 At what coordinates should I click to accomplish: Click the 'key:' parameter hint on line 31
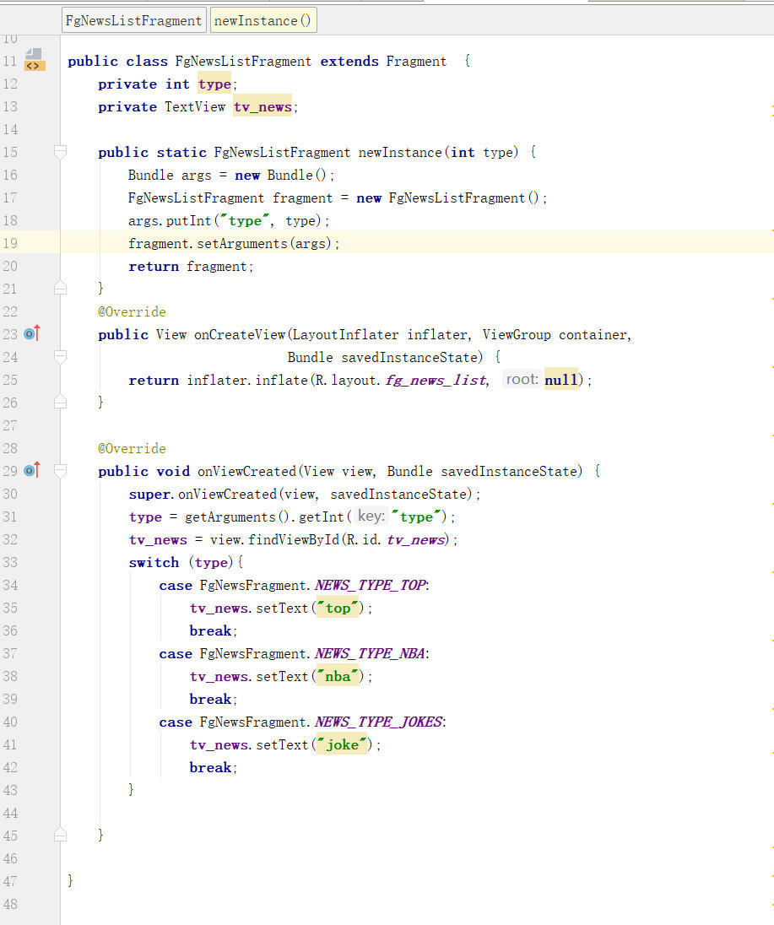point(371,517)
